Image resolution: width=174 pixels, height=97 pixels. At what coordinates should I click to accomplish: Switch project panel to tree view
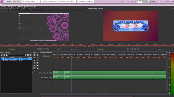(x=25, y=55)
